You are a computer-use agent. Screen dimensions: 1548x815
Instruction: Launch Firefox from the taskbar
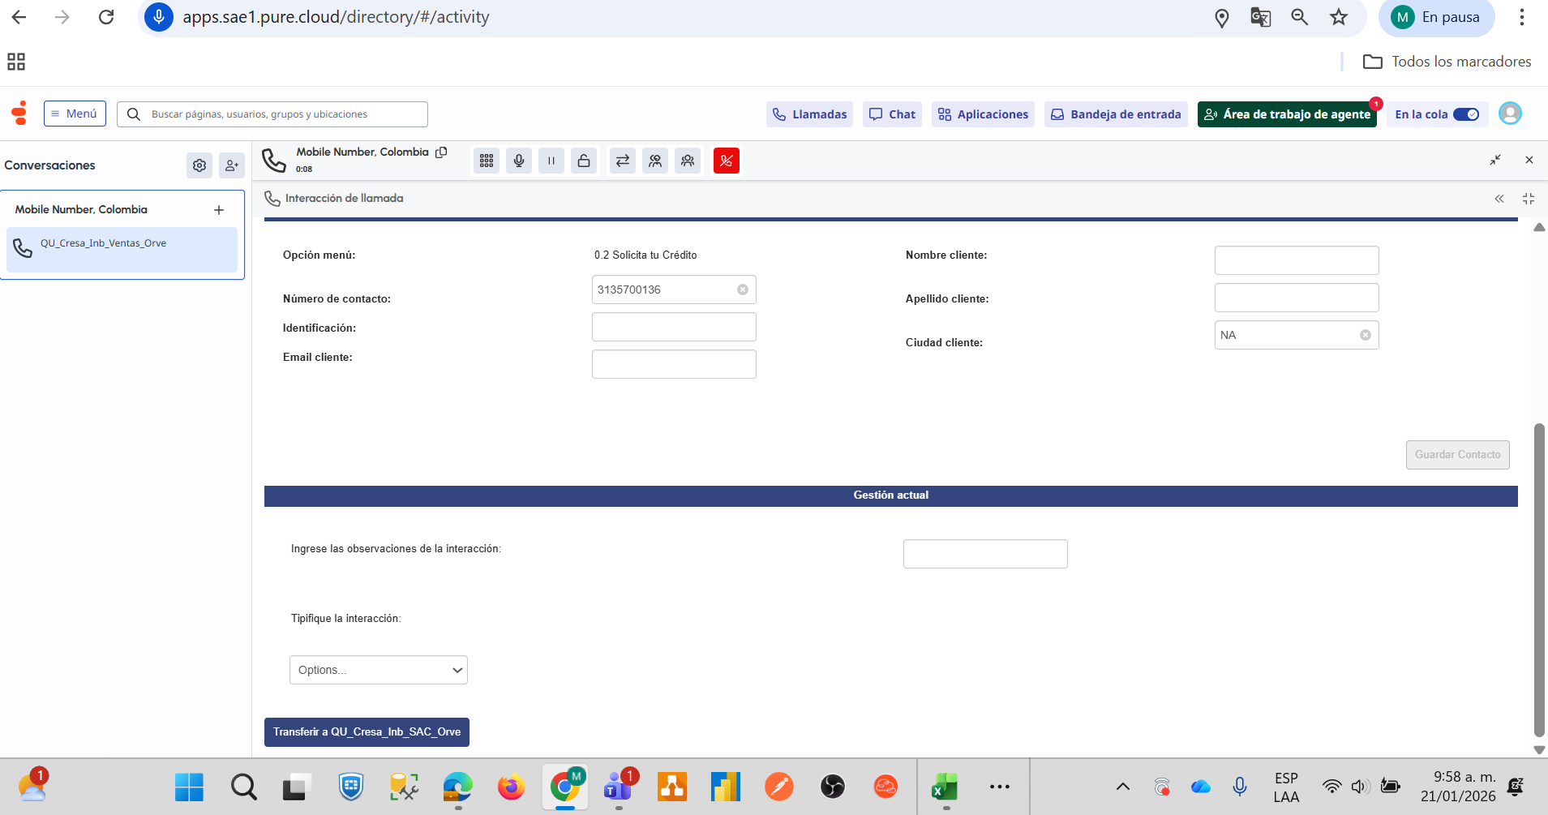coord(511,787)
